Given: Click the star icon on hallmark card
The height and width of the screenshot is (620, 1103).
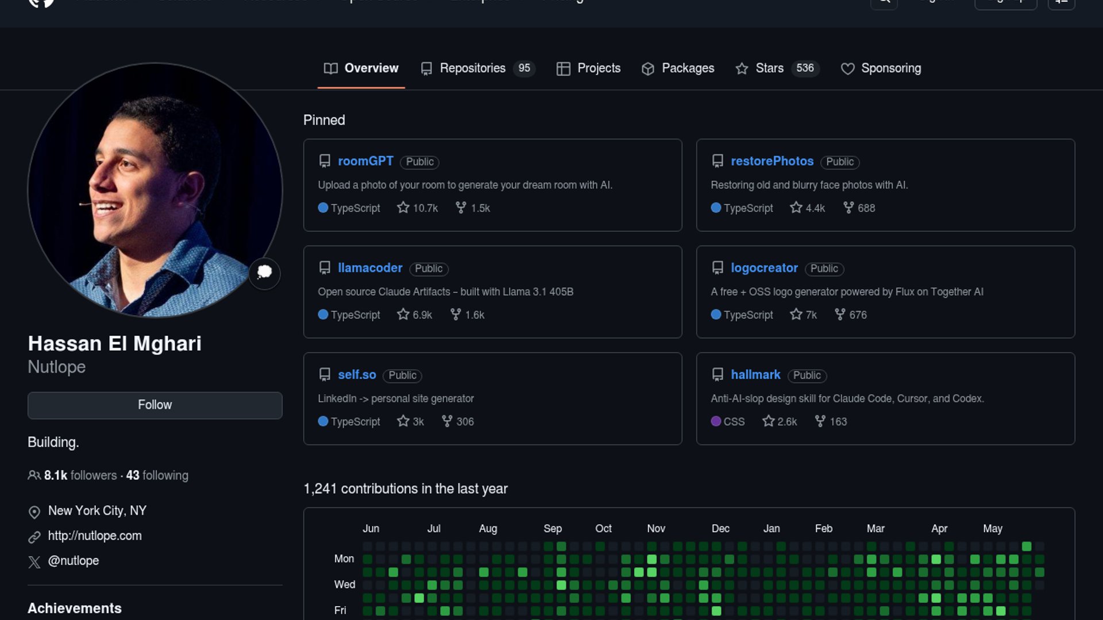Looking at the screenshot, I should [x=768, y=421].
